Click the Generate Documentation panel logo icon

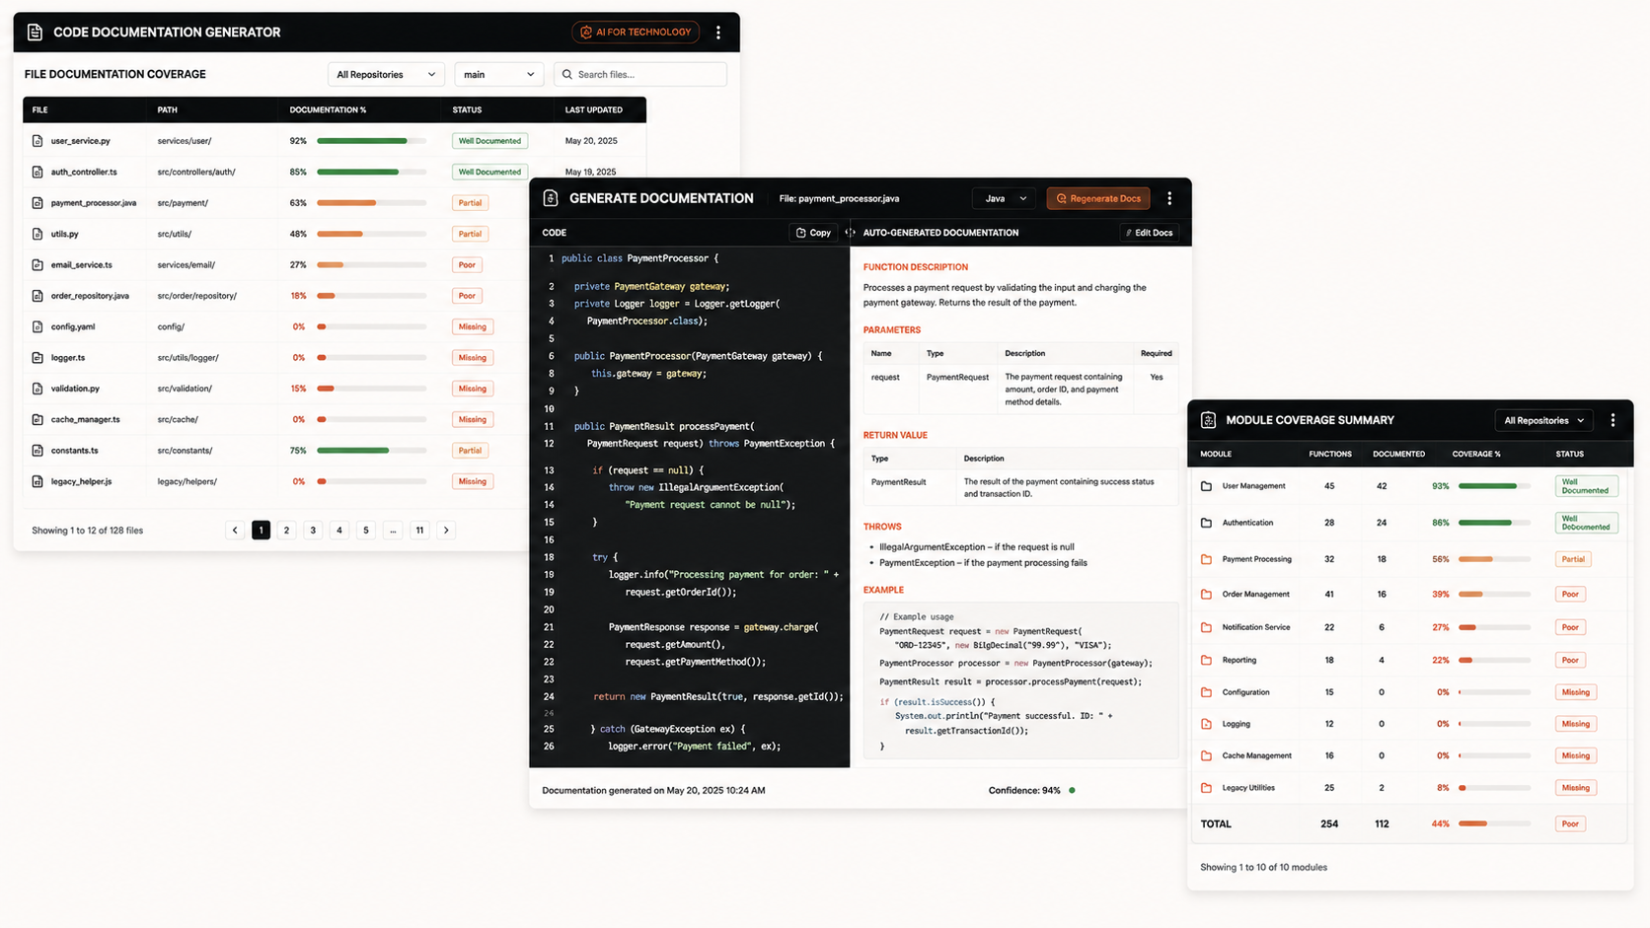551,198
